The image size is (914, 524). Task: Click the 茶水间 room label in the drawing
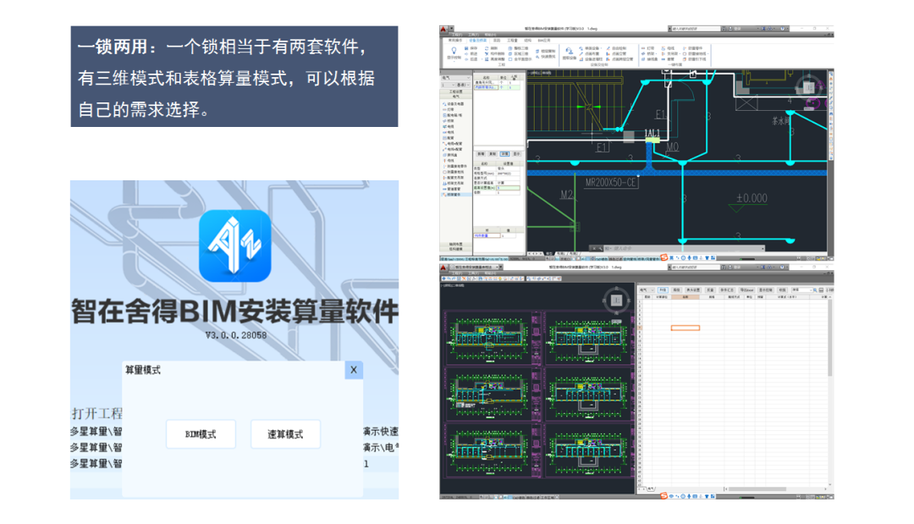click(781, 121)
